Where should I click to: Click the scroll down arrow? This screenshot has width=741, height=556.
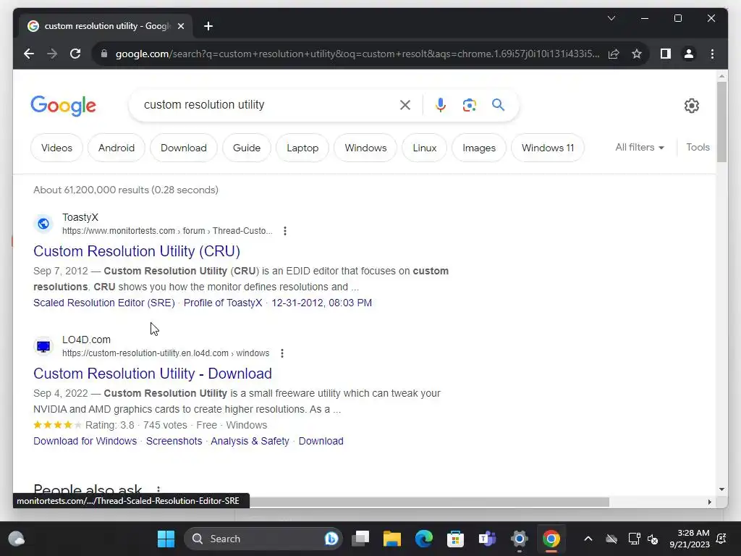(721, 489)
